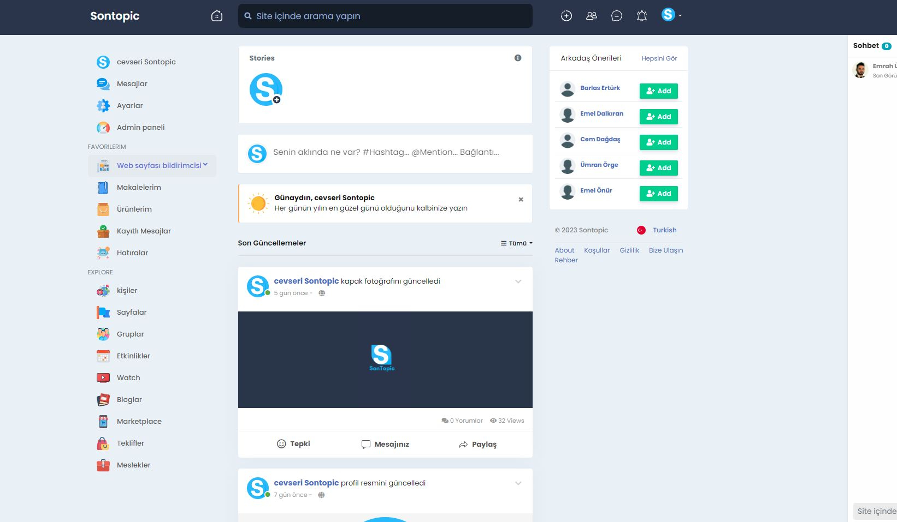Screen dimensions: 897x522
Task: Open the cover photo image in post
Action: tap(385, 359)
